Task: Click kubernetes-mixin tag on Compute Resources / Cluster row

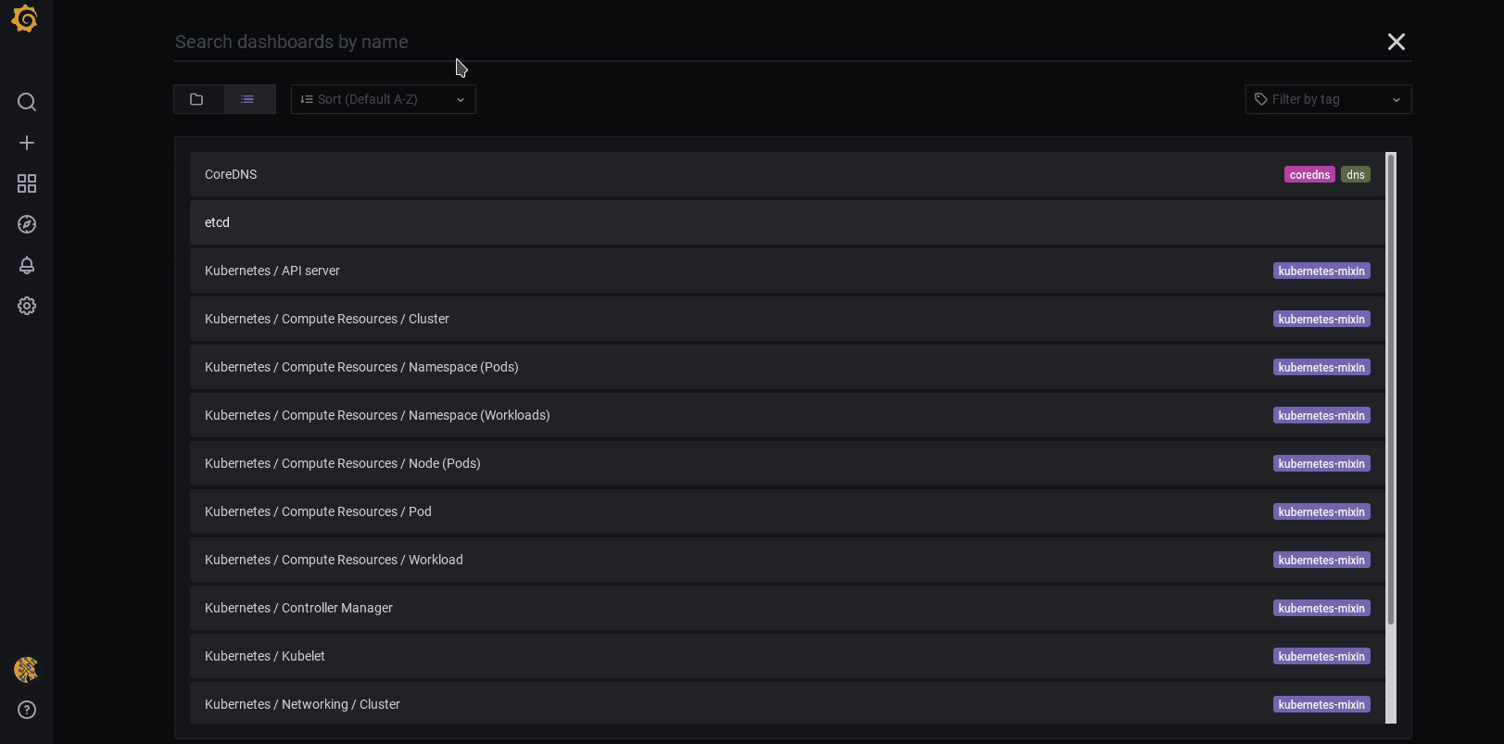Action: click(1321, 319)
